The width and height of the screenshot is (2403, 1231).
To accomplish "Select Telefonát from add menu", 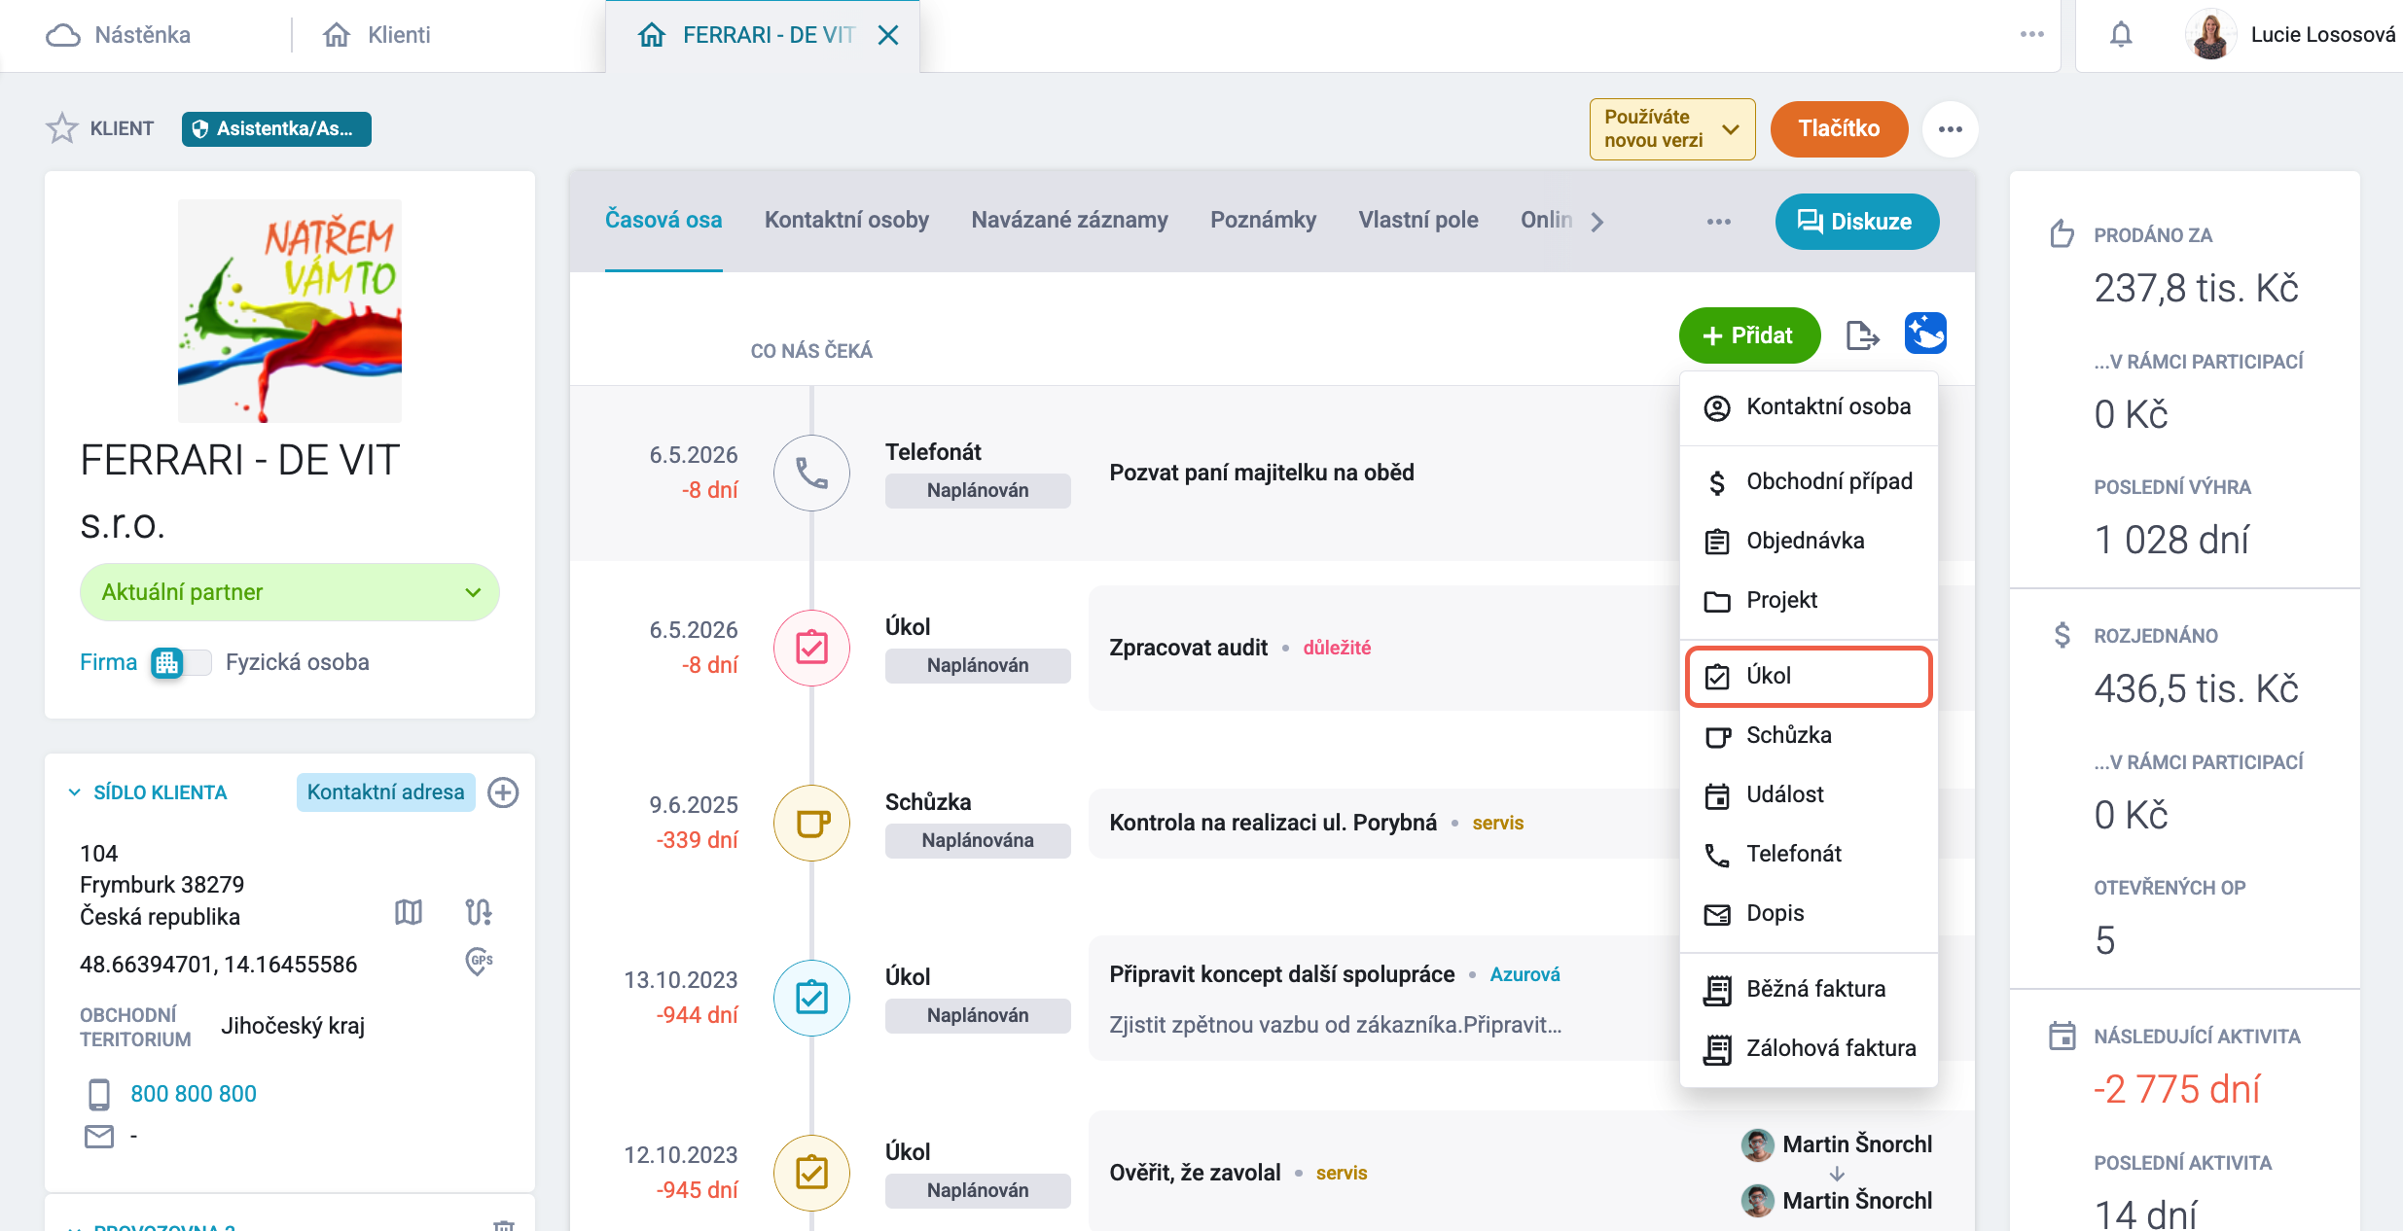I will (x=1809, y=855).
